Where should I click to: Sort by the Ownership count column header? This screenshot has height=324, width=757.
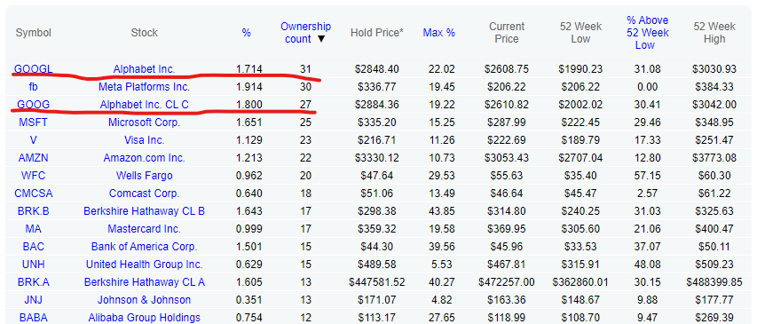305,32
